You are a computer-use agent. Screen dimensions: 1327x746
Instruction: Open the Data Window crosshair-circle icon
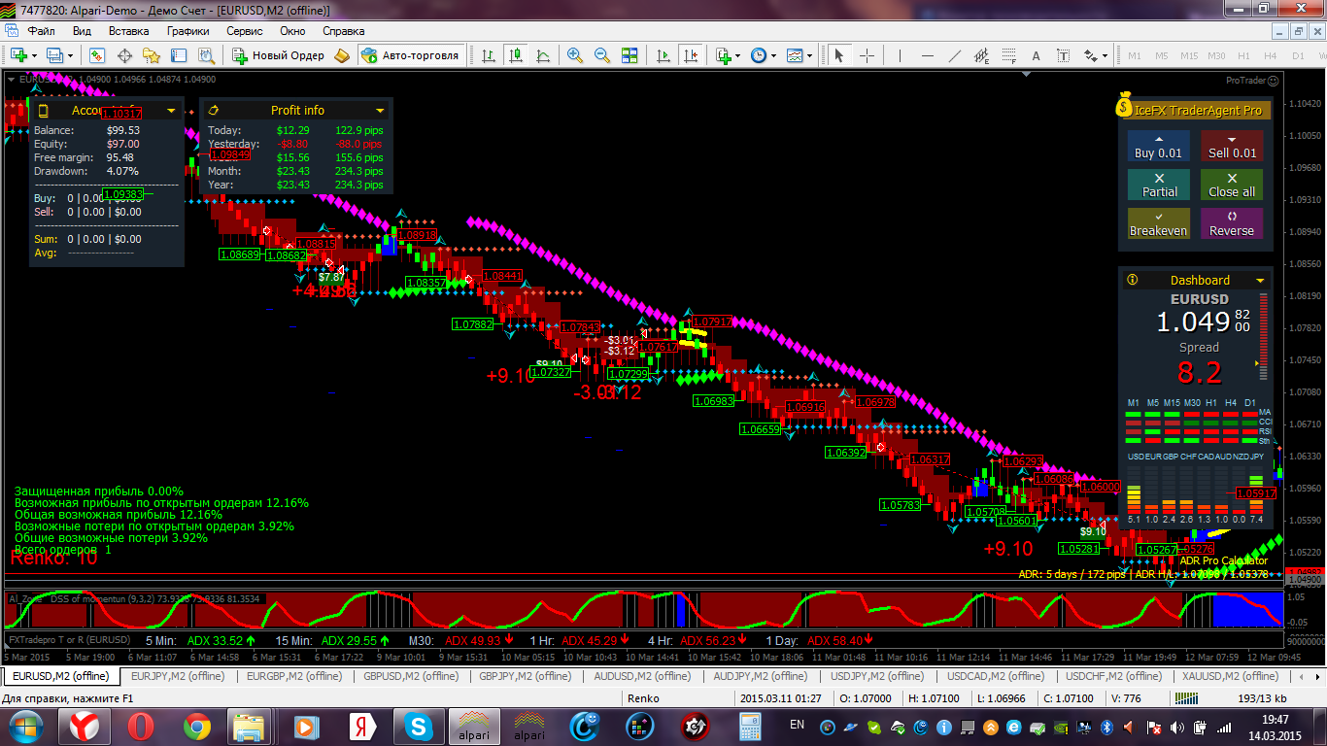point(124,55)
